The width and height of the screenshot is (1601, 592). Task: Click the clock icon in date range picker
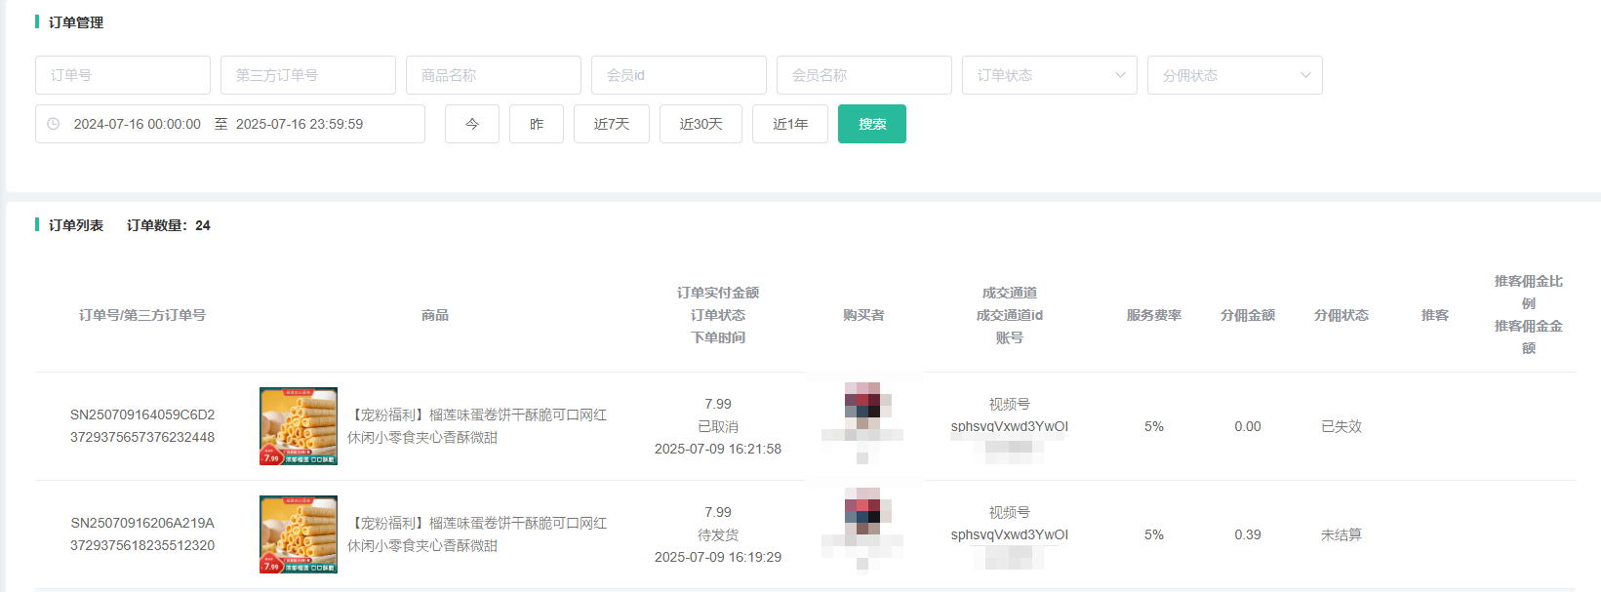[x=54, y=124]
